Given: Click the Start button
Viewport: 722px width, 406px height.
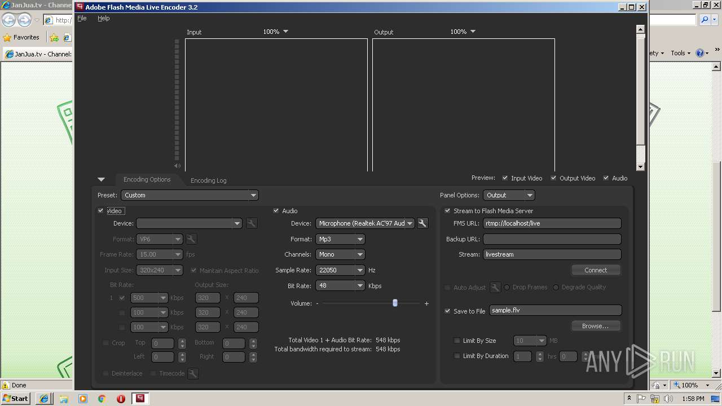Looking at the screenshot, I should 16,399.
